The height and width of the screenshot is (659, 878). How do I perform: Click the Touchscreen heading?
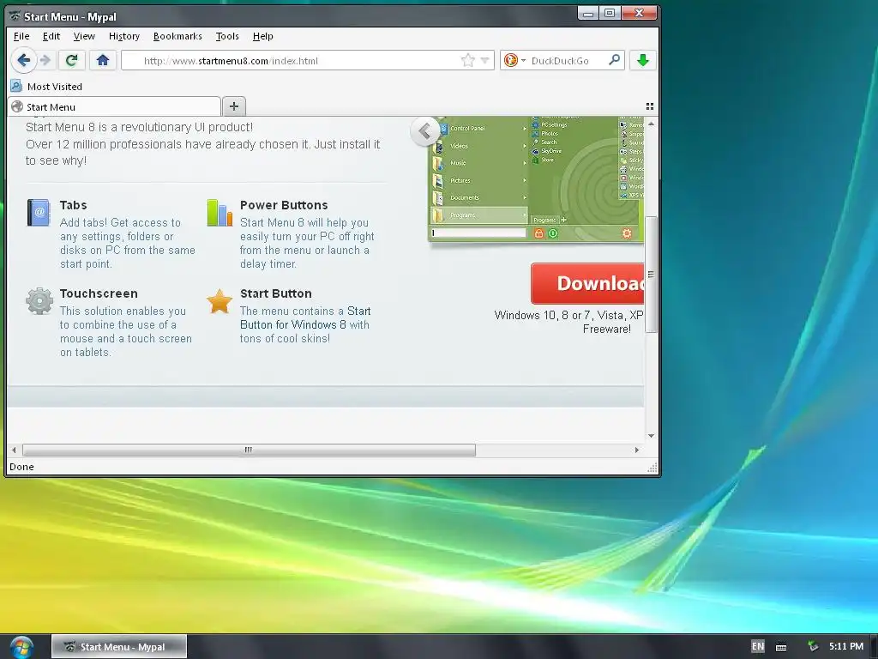point(99,293)
